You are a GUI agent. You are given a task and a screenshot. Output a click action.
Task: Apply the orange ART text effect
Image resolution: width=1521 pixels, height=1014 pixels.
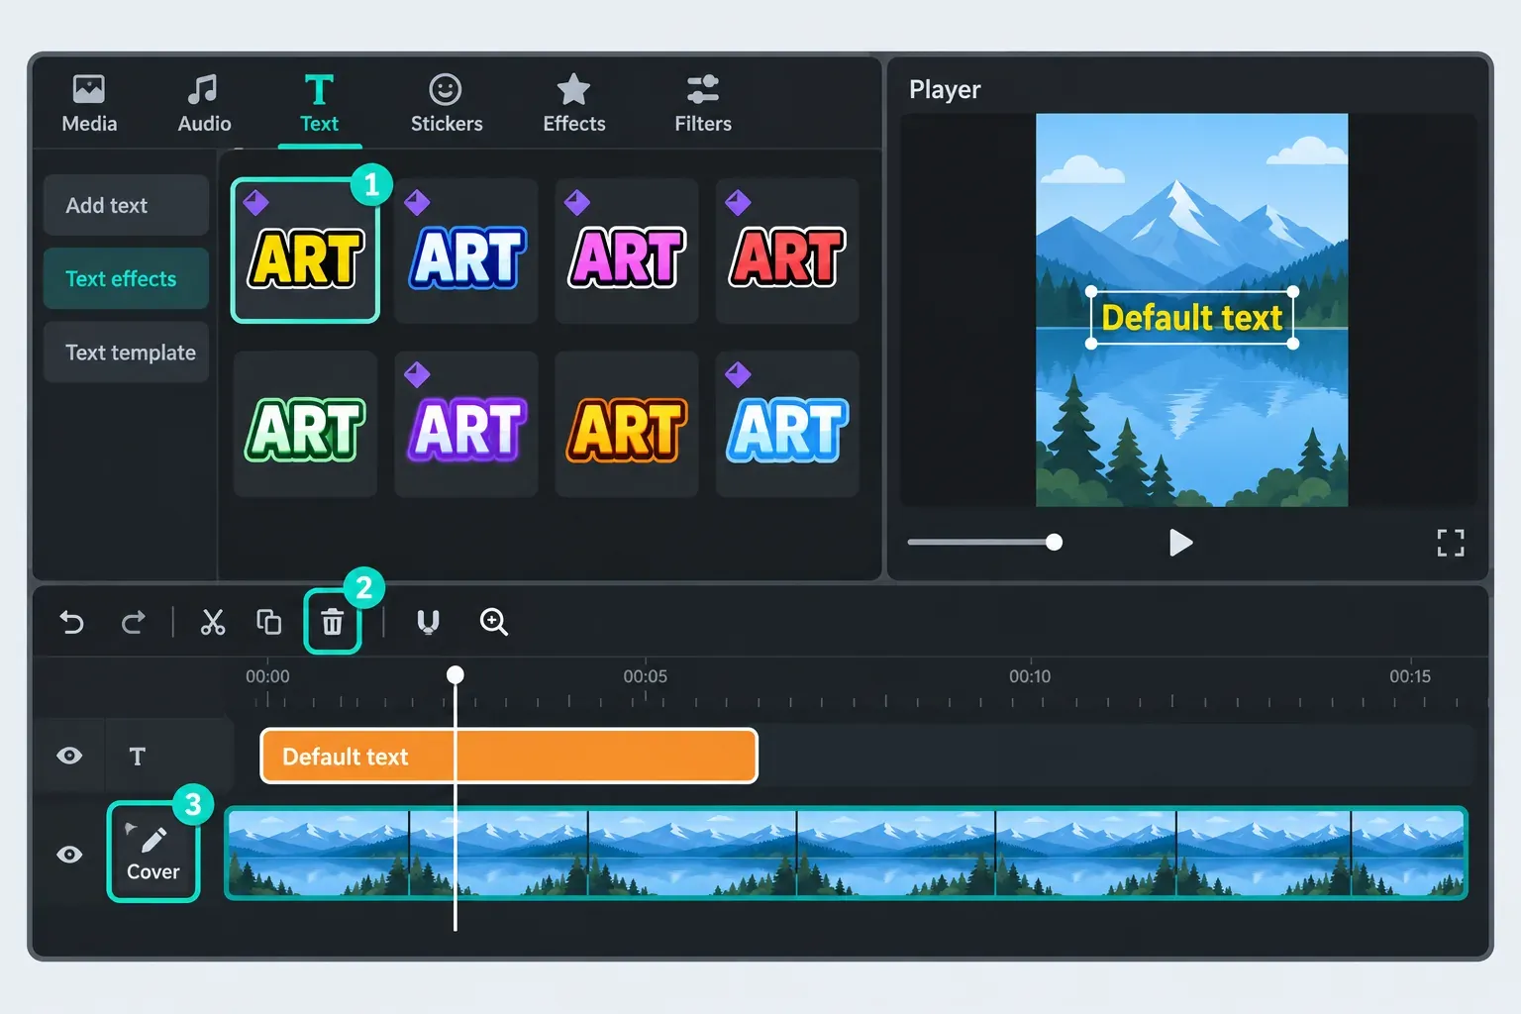[x=627, y=424]
